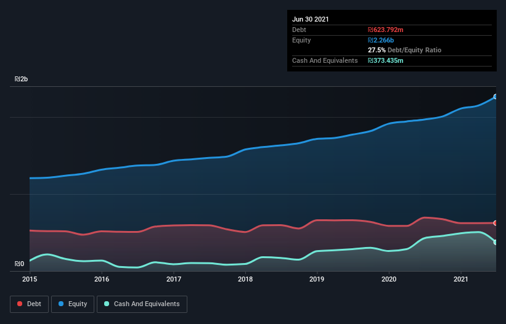Viewport: 506px width, 324px height.
Task: Click the ₪623.792m debt value
Action: 386,30
